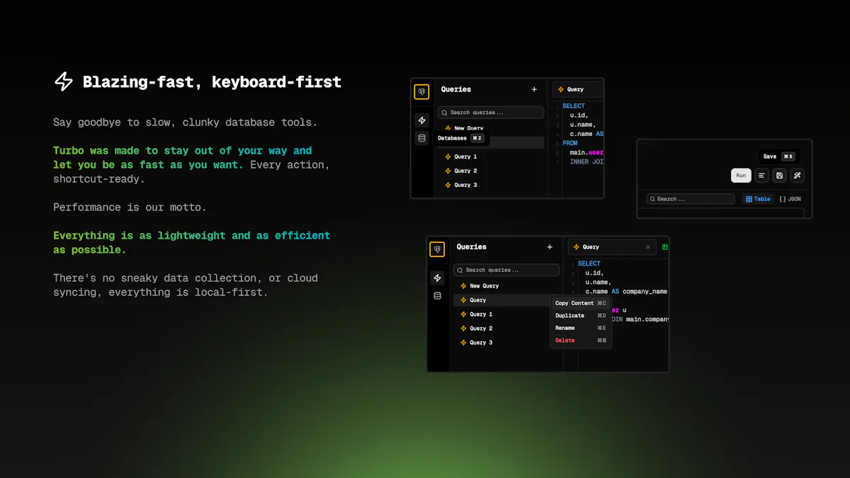Click the PostgreSQL elephant icon in context-menu panel
The height and width of the screenshot is (478, 850).
pos(437,249)
